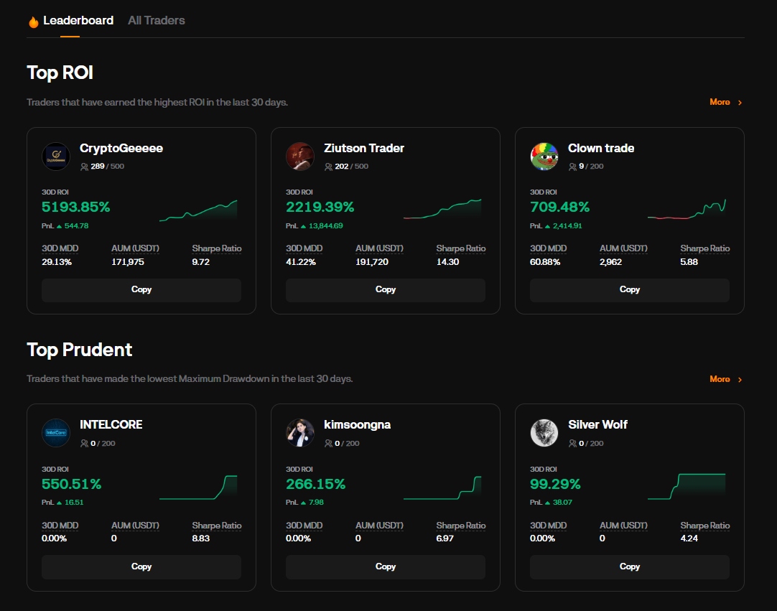Open Silver Wolf trader name

597,424
